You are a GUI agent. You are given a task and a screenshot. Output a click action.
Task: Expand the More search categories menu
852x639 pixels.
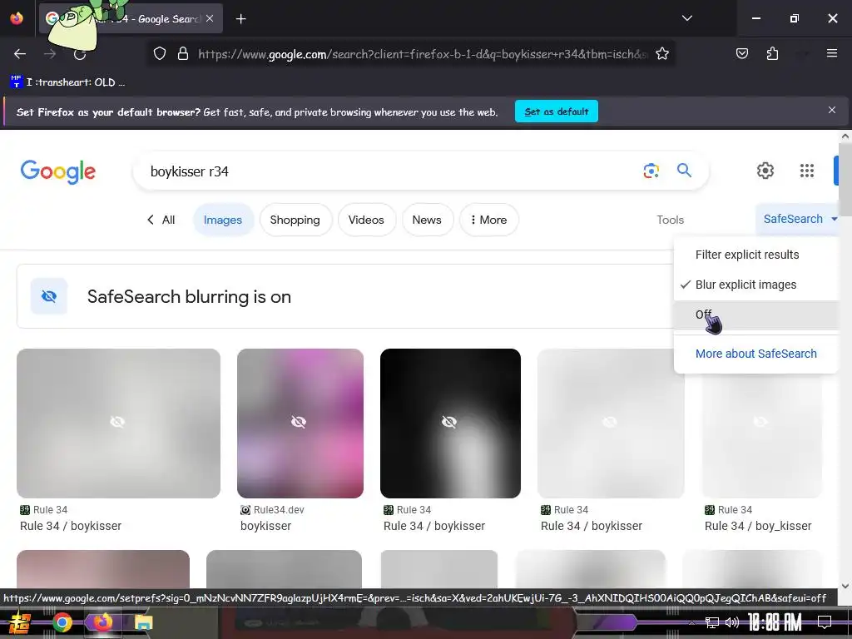488,220
